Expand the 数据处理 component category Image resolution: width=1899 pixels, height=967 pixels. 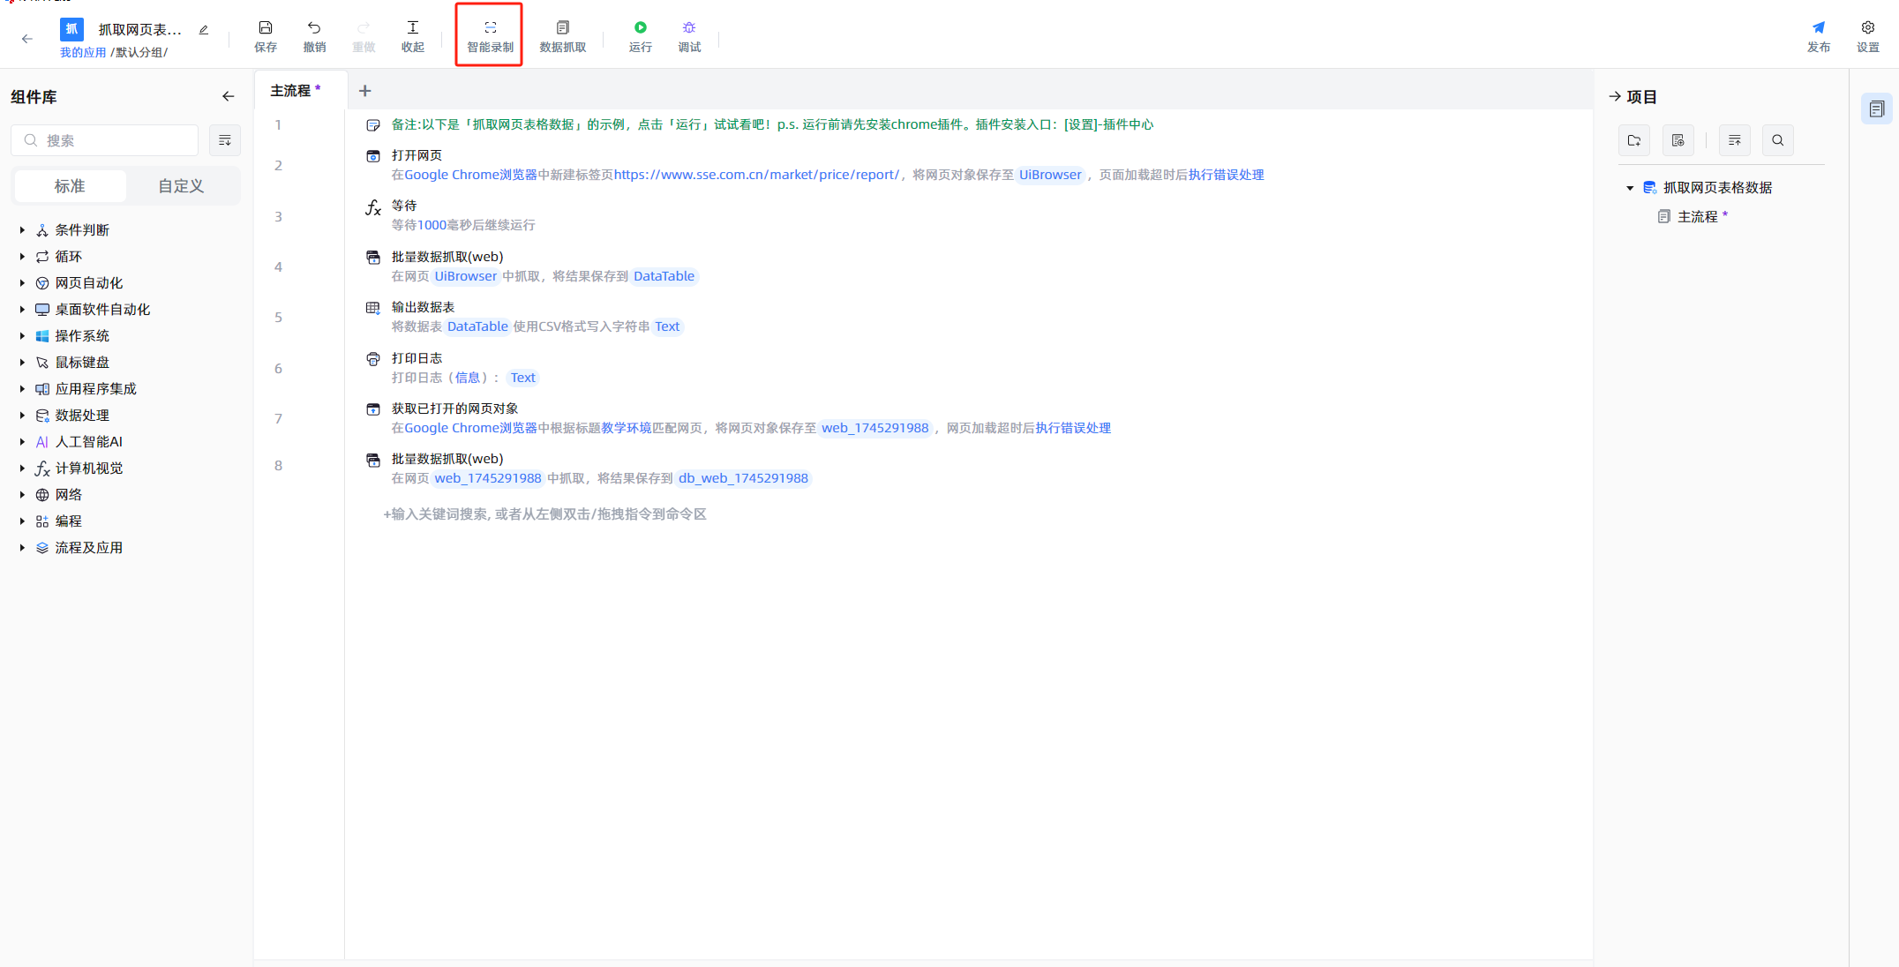82,415
